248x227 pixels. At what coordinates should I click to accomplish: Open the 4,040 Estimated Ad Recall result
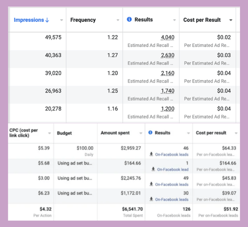(x=167, y=38)
